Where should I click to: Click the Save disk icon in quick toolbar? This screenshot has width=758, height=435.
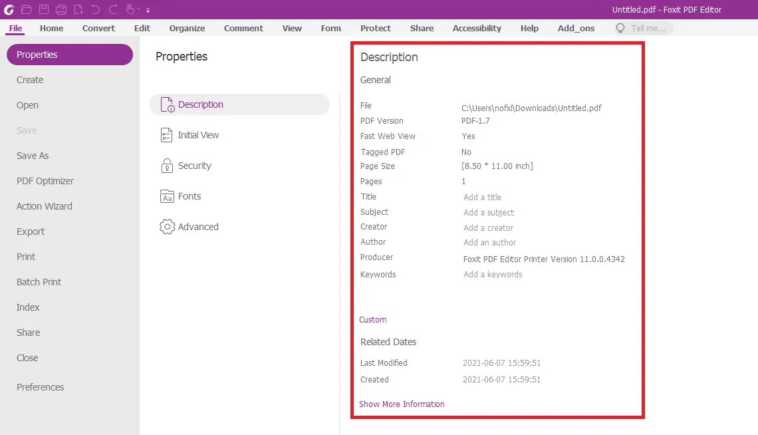pyautogui.click(x=44, y=9)
